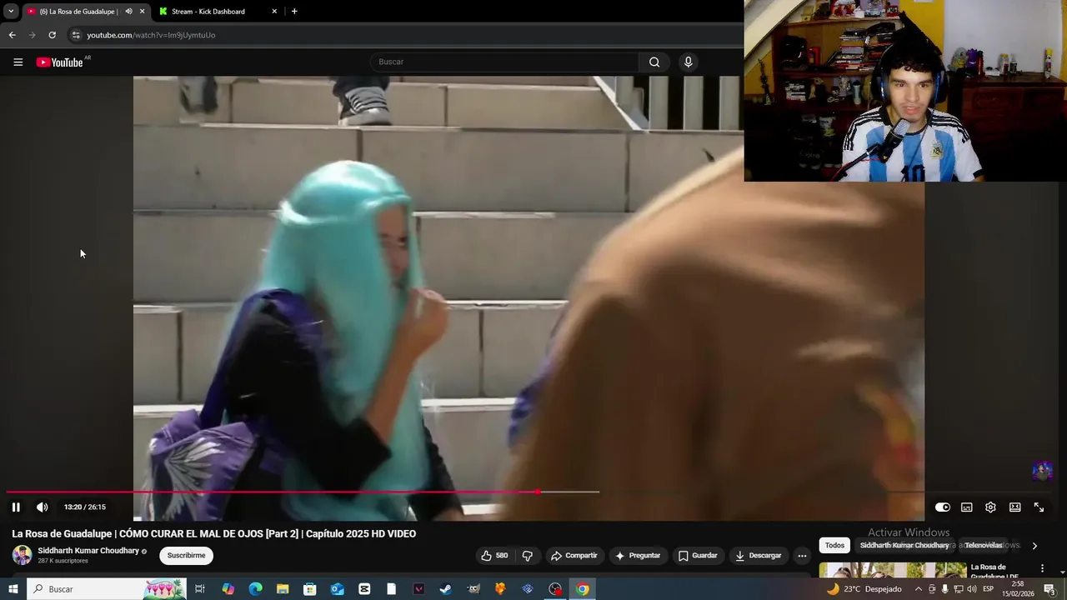Open File Explorer from the taskbar
This screenshot has height=600, width=1067.
pyautogui.click(x=283, y=589)
